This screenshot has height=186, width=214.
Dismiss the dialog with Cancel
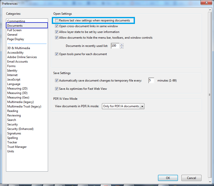pos(191,178)
